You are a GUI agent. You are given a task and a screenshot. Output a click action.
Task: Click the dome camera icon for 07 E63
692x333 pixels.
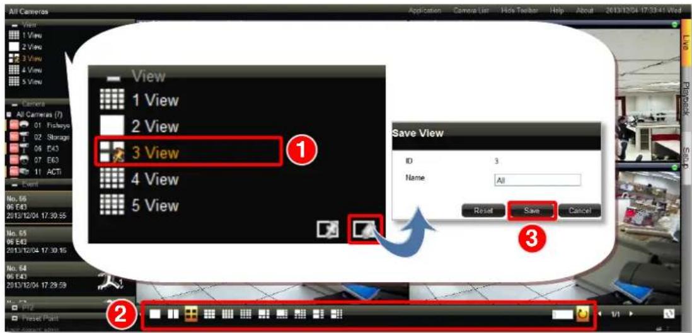pos(25,160)
